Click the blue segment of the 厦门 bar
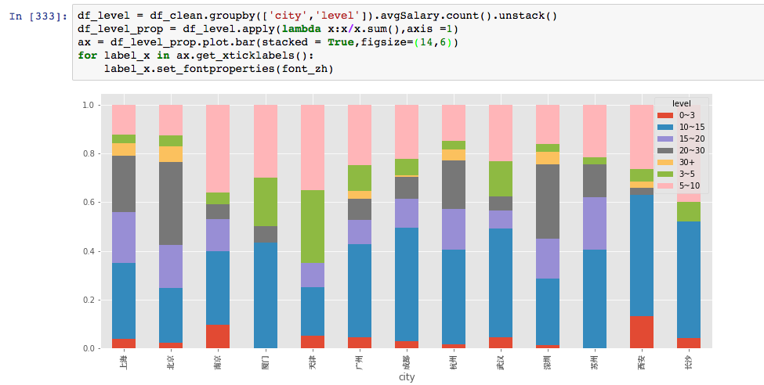764x385 pixels. (265, 296)
